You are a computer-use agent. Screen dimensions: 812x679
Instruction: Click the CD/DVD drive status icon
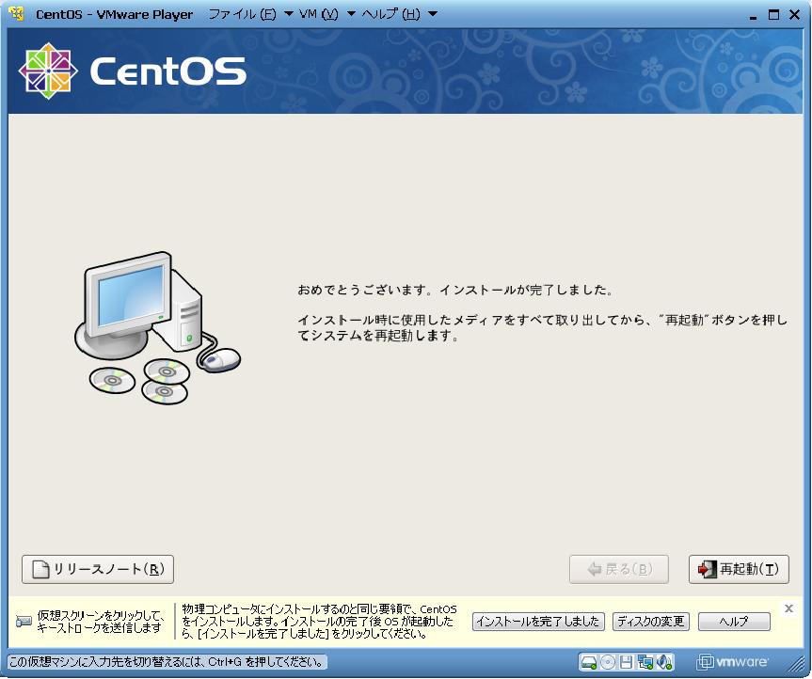pos(608,661)
